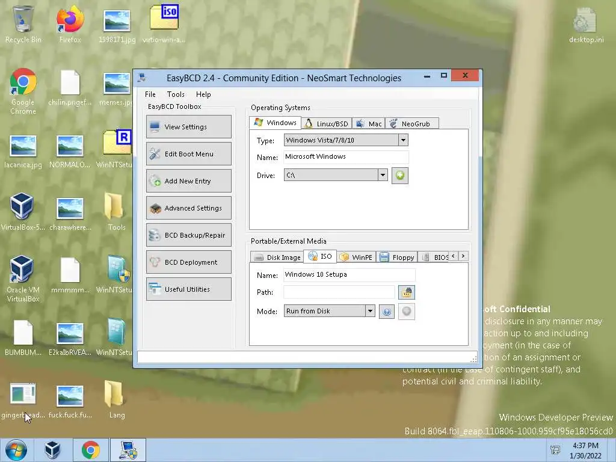Select the NORMALO desktop image file
The height and width of the screenshot is (462, 616).
70,151
